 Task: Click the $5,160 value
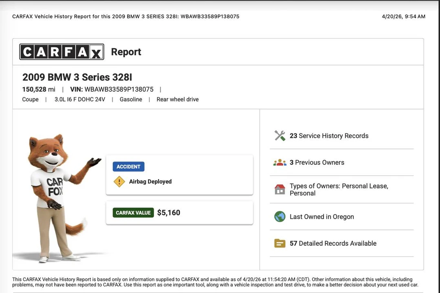pyautogui.click(x=169, y=213)
